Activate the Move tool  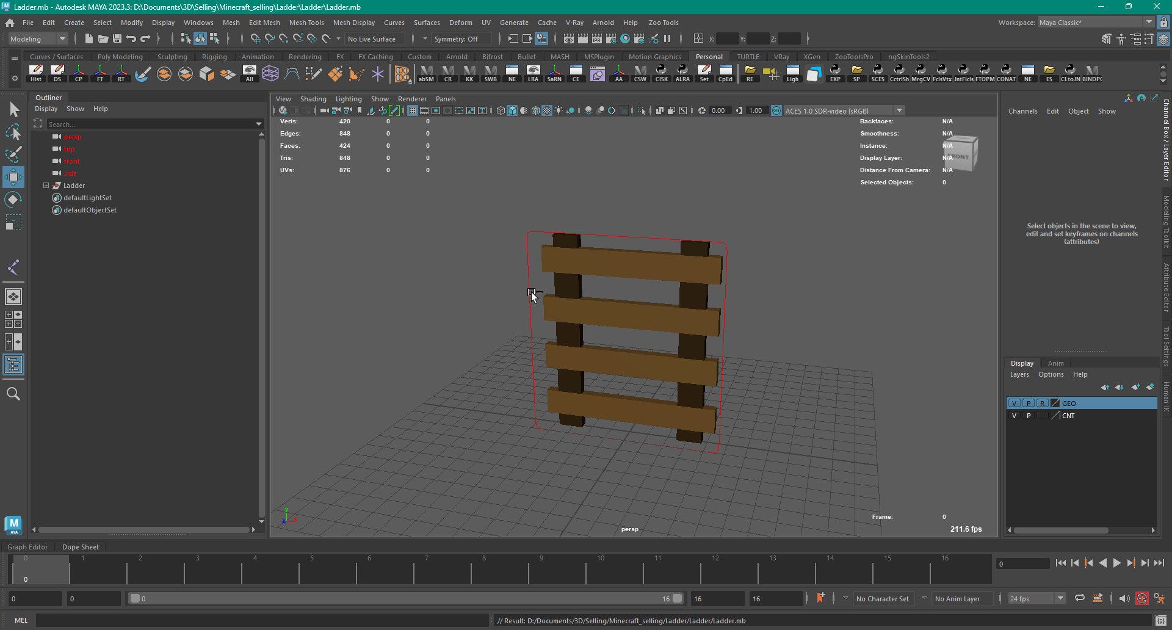(x=13, y=177)
